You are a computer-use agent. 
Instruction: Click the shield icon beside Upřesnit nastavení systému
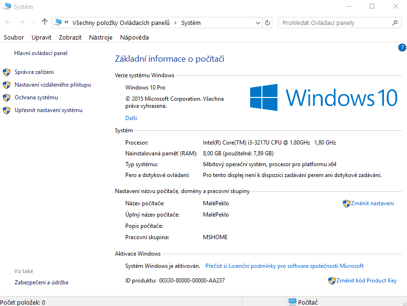point(7,110)
